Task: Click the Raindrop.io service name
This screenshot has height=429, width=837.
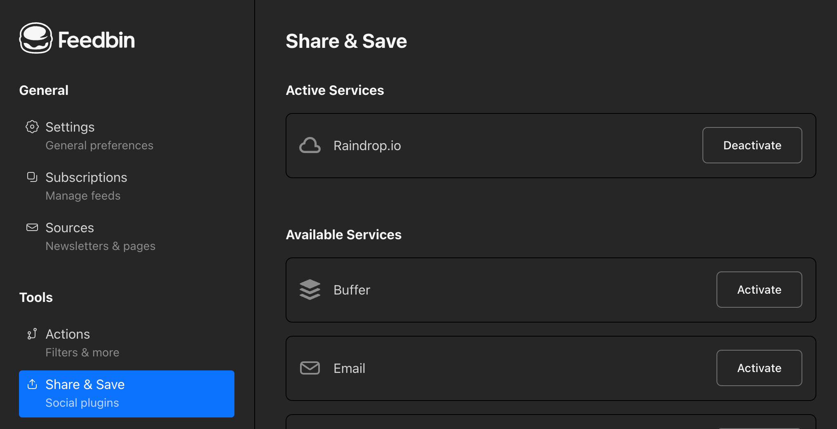Action: [367, 146]
